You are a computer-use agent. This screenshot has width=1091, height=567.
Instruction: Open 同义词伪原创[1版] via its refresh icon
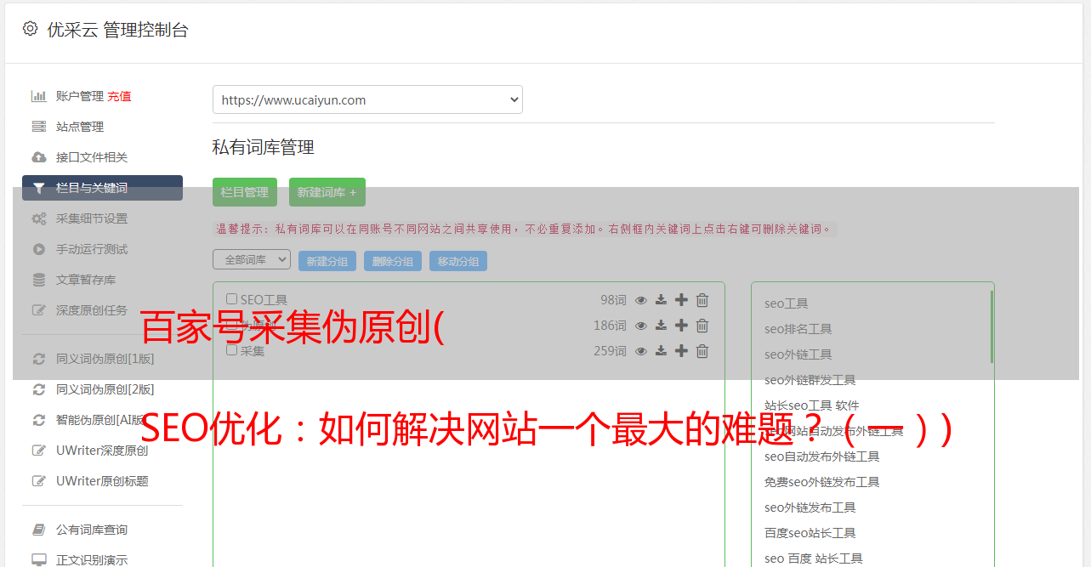tap(38, 359)
